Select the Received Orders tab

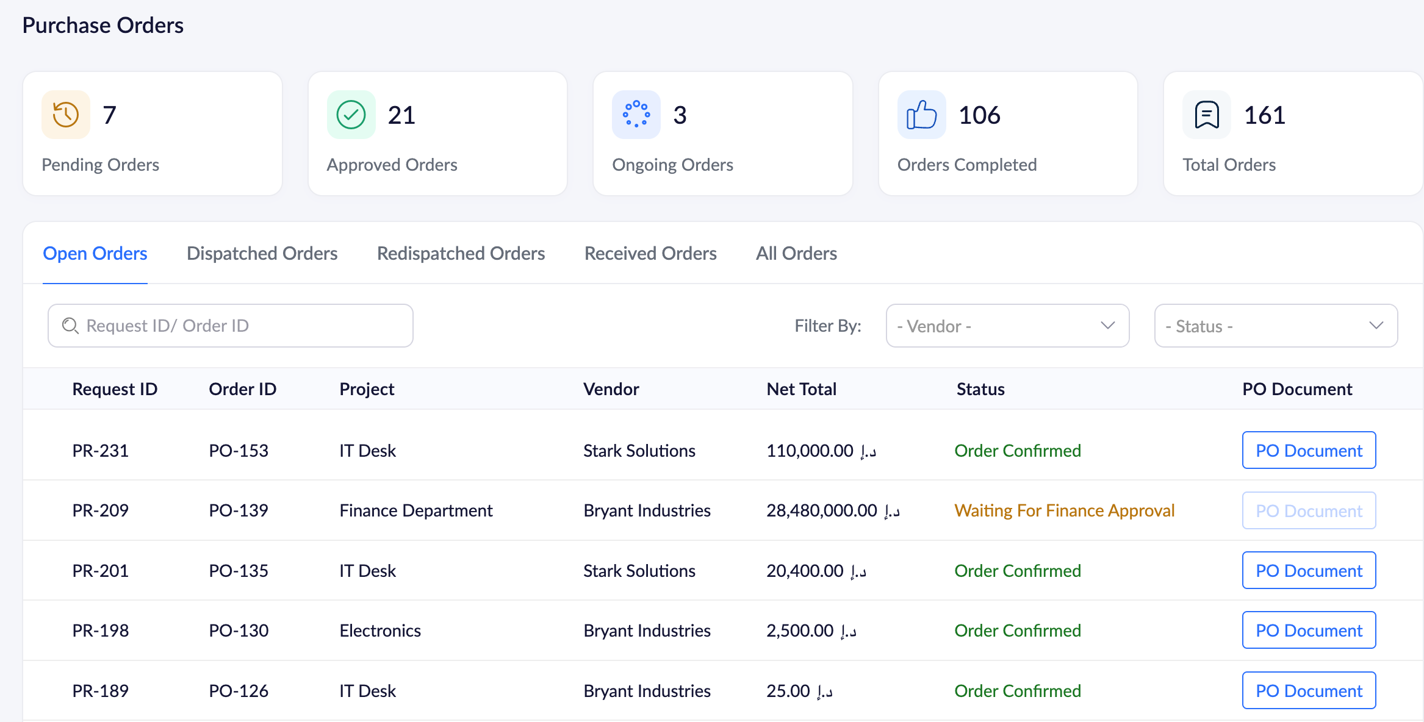(x=650, y=254)
